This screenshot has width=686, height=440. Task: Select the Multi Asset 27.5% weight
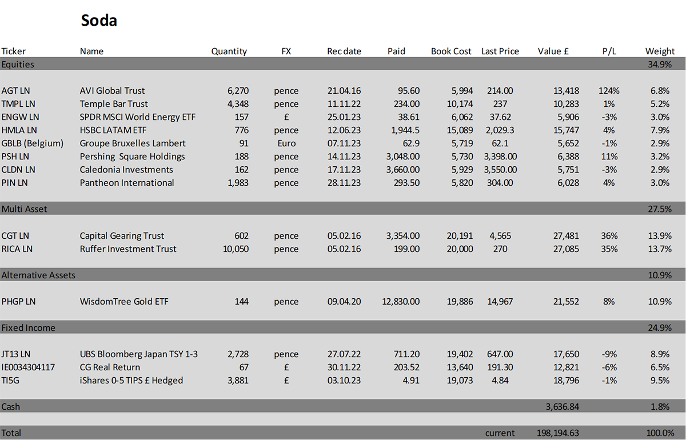tap(660, 209)
